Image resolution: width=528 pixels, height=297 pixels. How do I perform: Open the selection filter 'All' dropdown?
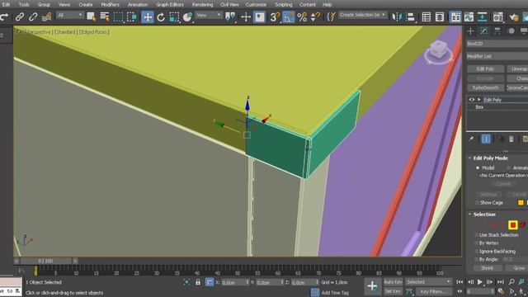coord(69,15)
